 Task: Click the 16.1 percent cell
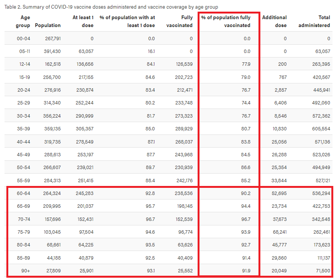151,51
